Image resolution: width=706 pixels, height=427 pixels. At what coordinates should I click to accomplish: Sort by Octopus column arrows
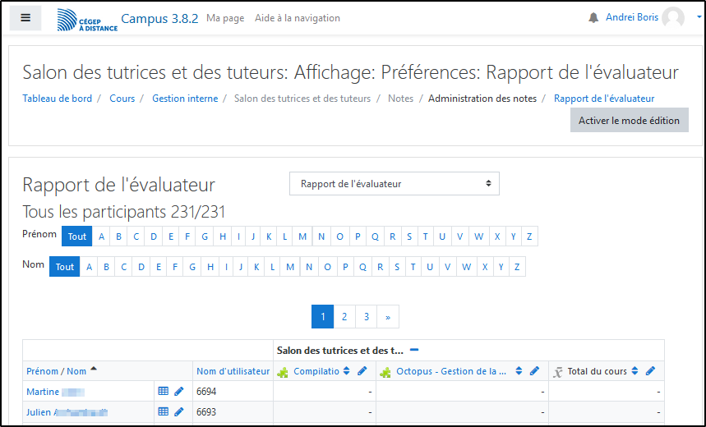click(519, 371)
